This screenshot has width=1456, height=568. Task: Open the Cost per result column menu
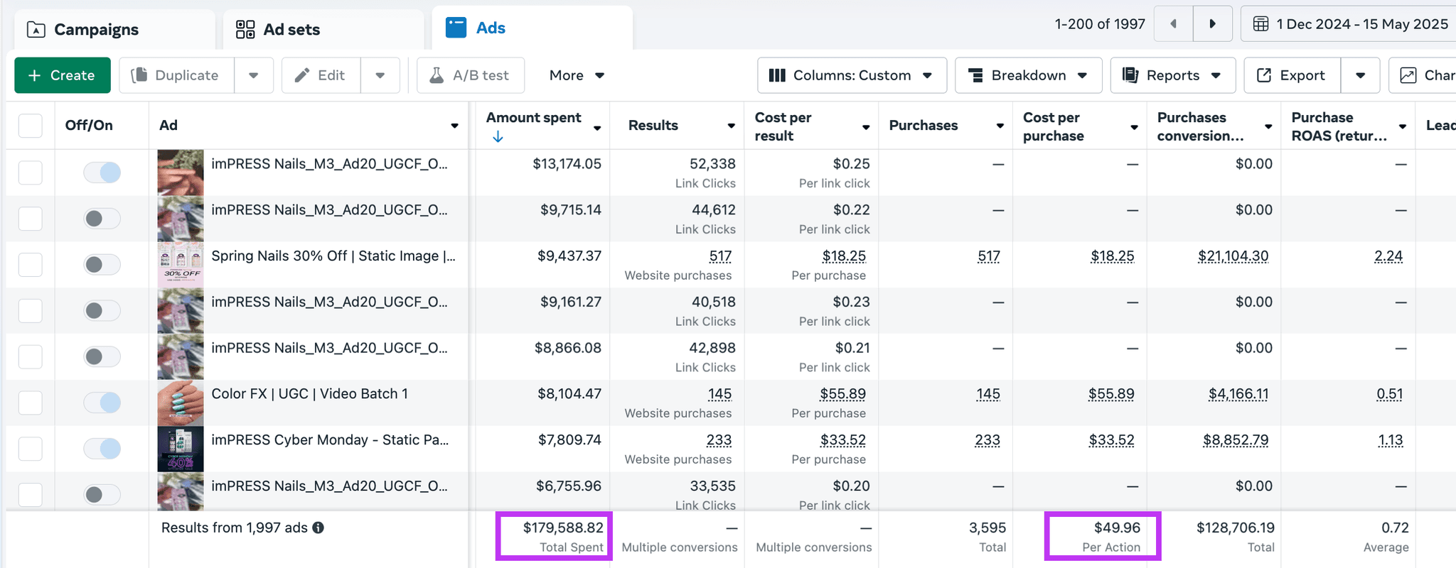pos(866,127)
